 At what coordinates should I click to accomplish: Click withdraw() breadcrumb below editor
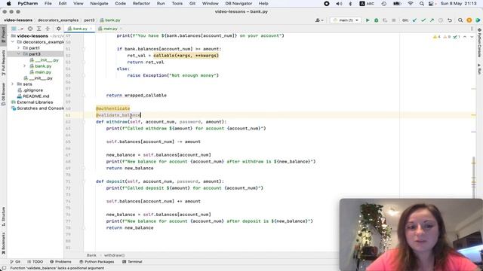(114, 255)
